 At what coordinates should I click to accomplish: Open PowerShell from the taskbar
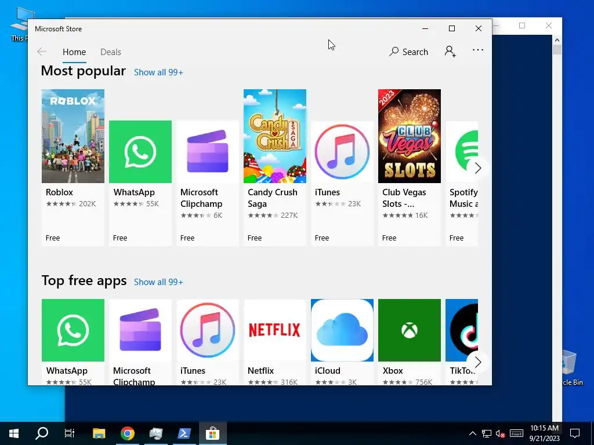point(184,433)
